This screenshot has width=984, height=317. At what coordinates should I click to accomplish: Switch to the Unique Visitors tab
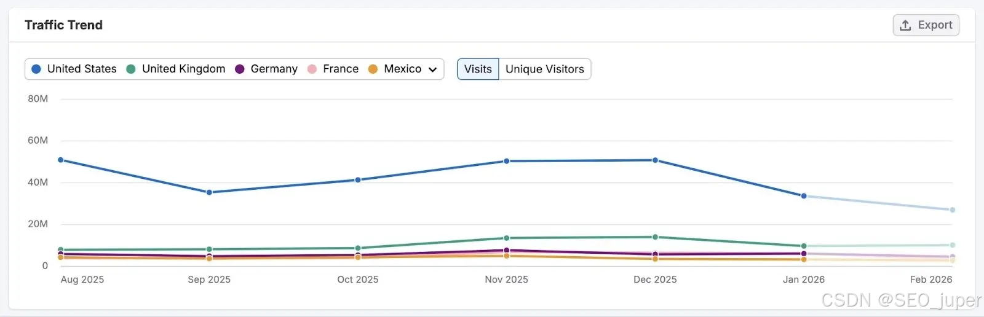545,69
